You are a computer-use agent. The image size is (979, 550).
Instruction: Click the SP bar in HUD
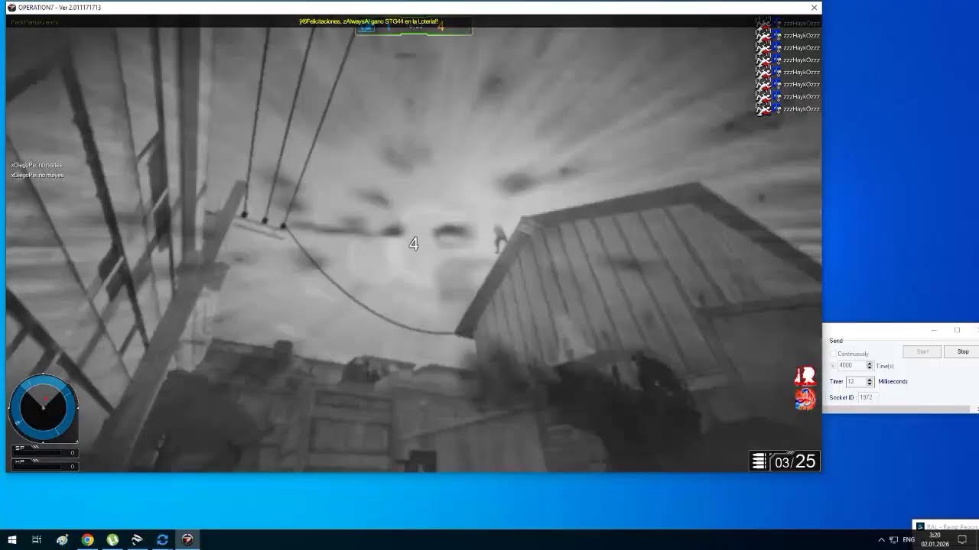pyautogui.click(x=44, y=451)
